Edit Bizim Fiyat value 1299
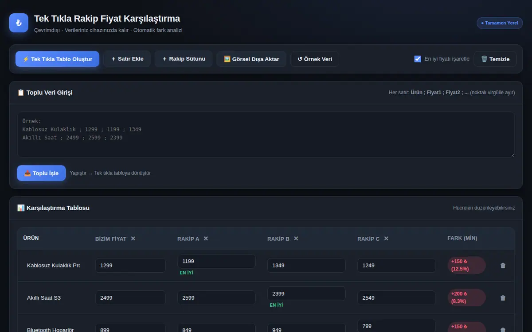The height and width of the screenshot is (332, 532). click(x=130, y=266)
